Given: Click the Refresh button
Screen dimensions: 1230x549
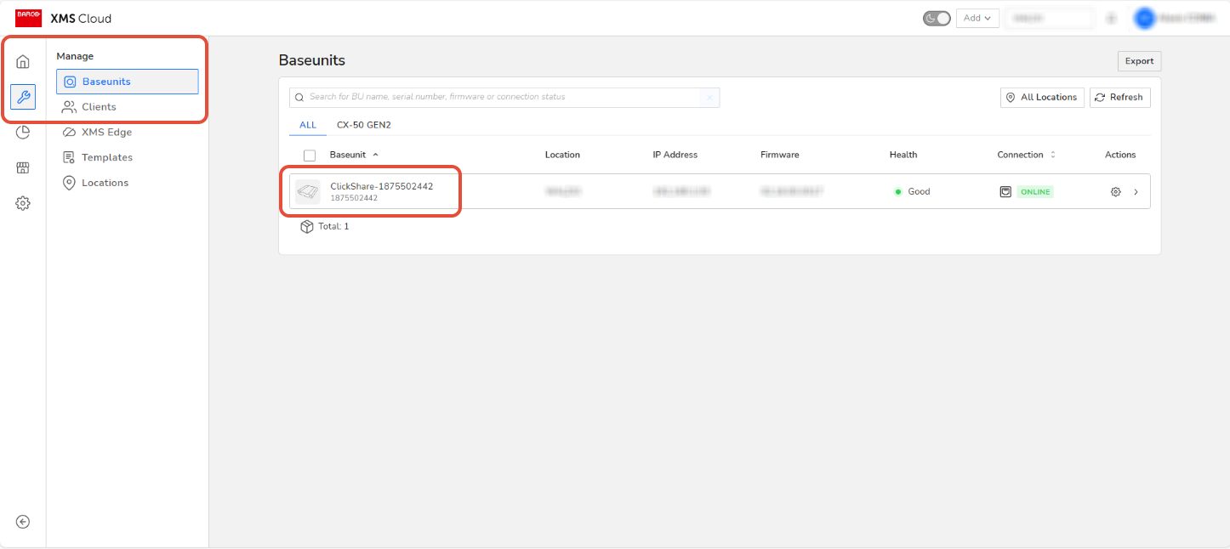Looking at the screenshot, I should tap(1120, 98).
